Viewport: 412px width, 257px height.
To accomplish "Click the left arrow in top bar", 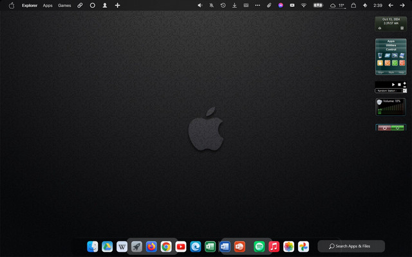I will (391, 5).
